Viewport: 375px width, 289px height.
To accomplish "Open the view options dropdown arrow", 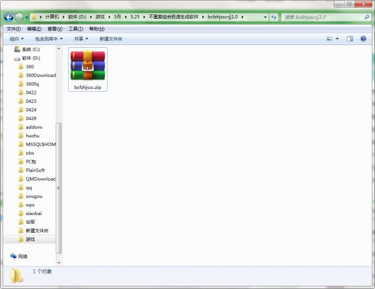I will 337,39.
